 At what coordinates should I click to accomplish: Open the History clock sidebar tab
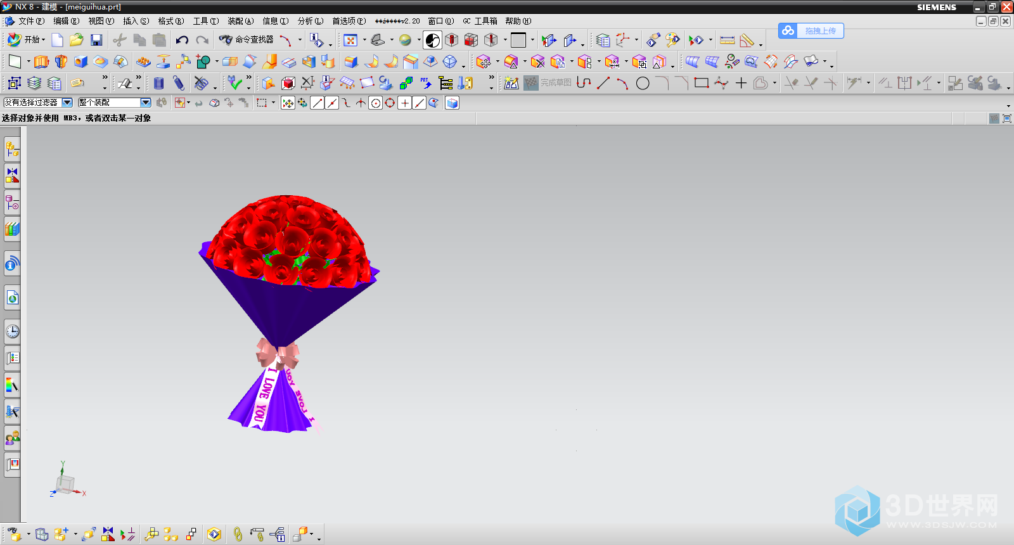point(12,331)
